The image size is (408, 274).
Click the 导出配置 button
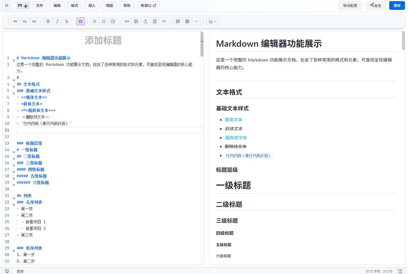350,5
